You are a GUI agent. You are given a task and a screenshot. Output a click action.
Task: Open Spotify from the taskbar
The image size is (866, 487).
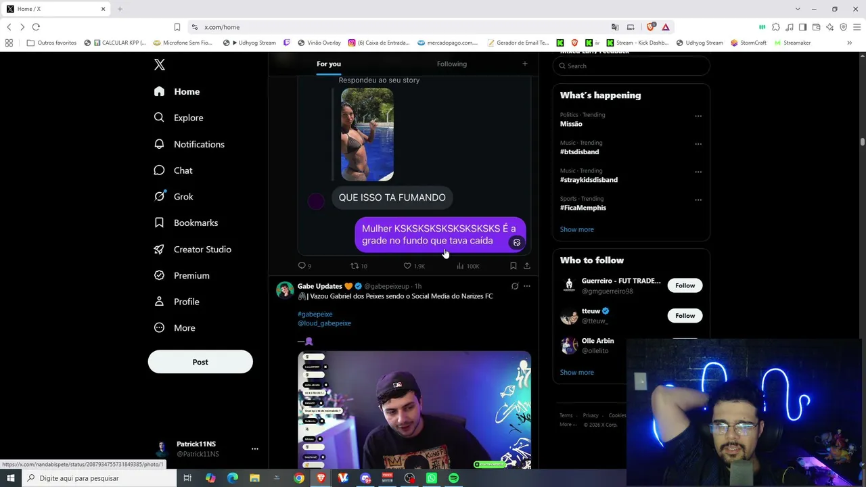(454, 478)
